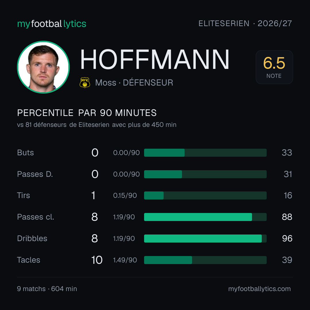The image size is (310, 310).
Task: Click the Passes cl. percentile bar
Action: pos(205,217)
